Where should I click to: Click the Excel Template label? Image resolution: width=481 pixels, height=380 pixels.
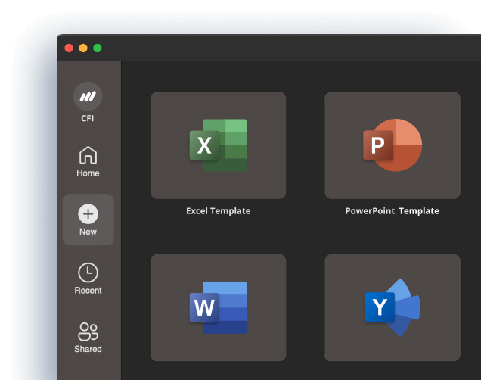218,211
